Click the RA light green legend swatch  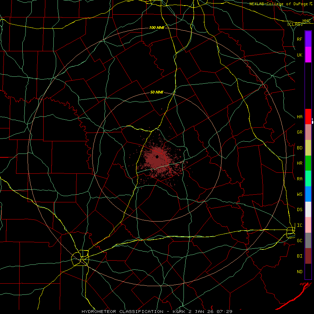tap(308, 179)
